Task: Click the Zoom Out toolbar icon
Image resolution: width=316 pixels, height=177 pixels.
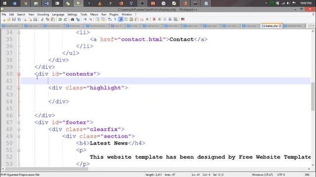Action: point(91,20)
